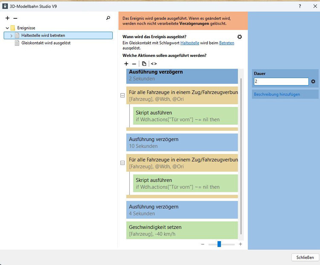Select first Skript ausführen action
Viewport: 320px width, 265px height.
click(185, 116)
